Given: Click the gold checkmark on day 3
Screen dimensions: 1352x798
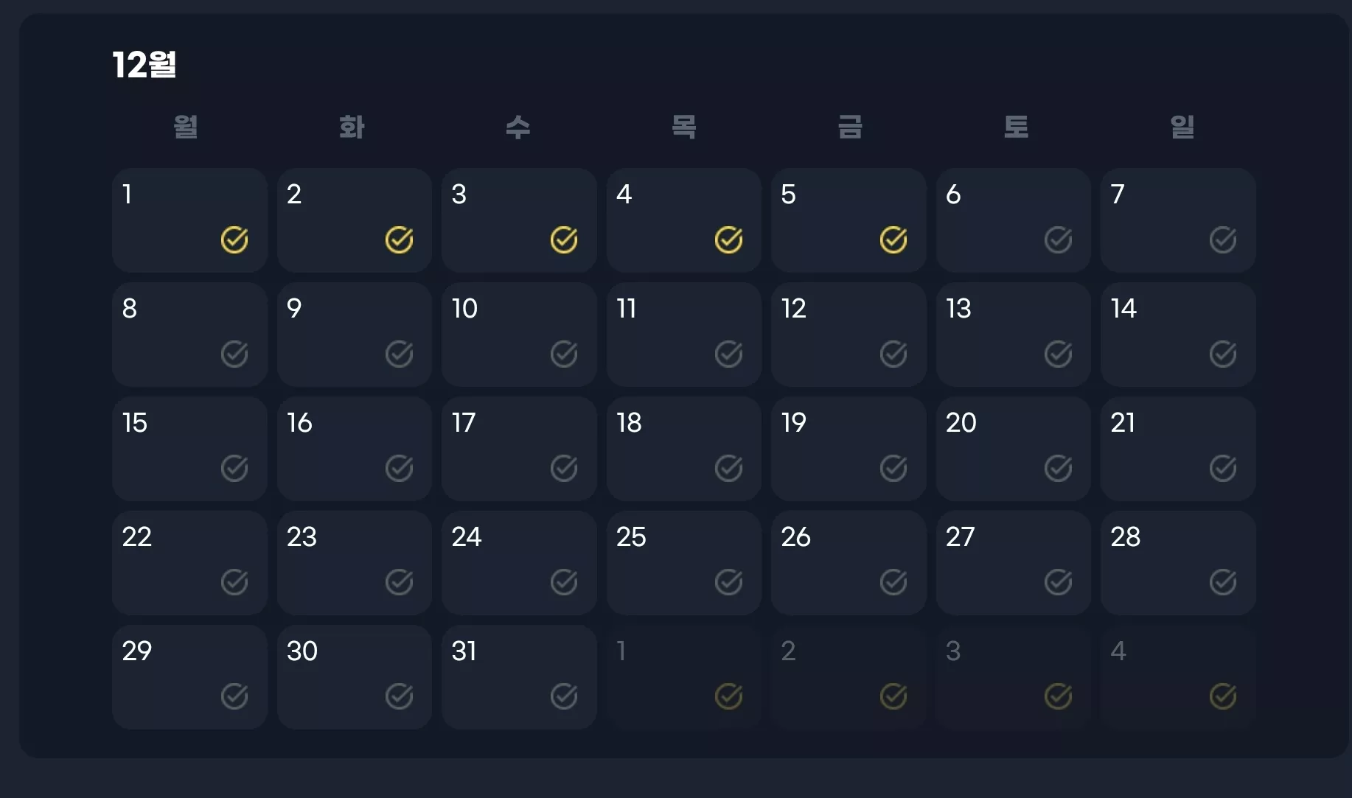Looking at the screenshot, I should 564,239.
